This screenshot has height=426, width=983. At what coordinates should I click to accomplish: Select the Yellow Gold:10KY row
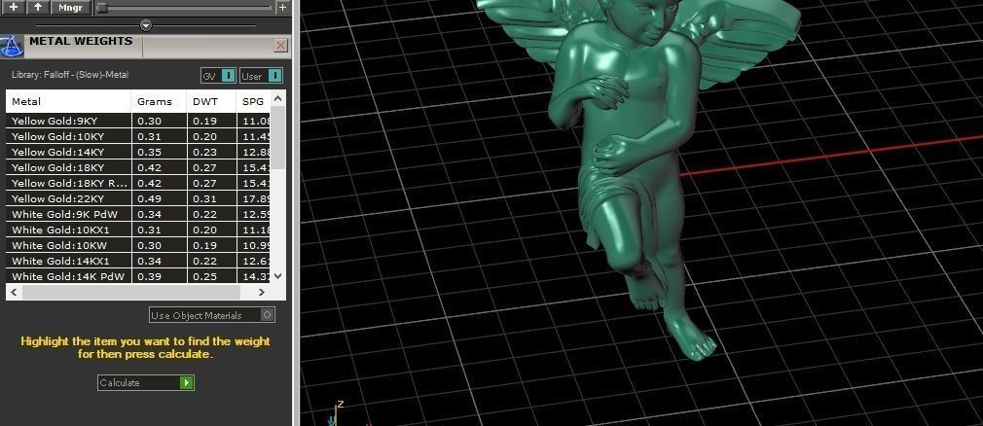click(x=138, y=136)
